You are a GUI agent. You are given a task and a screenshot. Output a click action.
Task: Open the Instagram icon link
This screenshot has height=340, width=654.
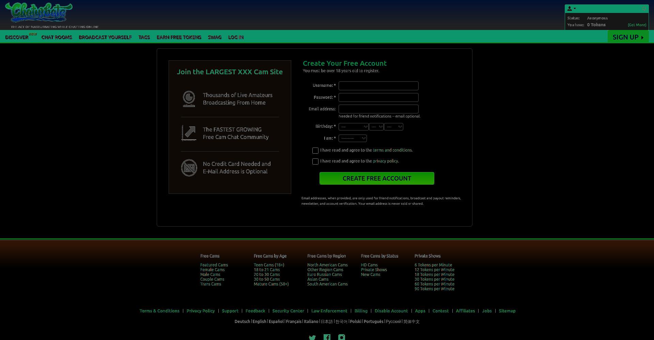coord(342,337)
